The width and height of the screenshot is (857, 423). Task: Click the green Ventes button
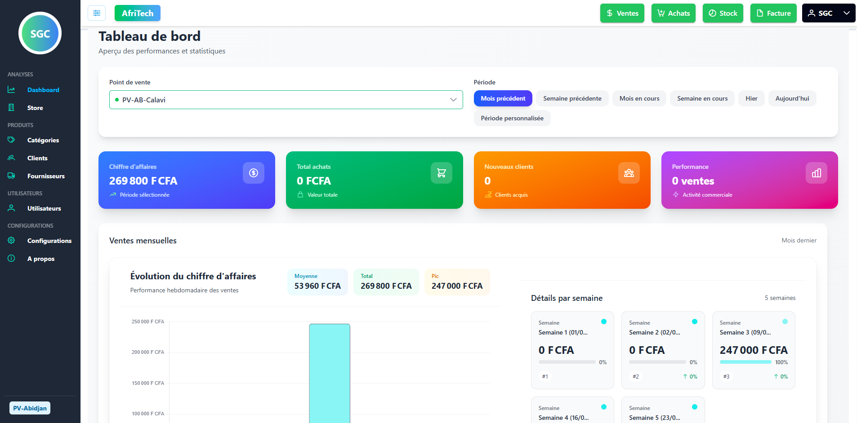622,13
